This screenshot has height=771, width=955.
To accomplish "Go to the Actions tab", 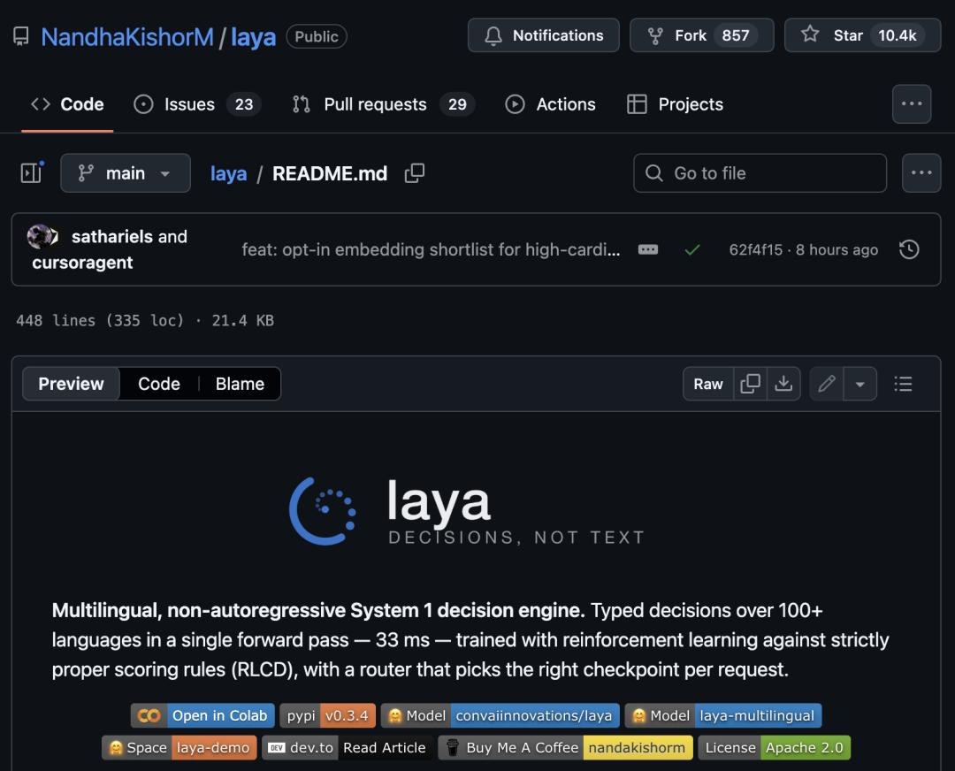I will click(x=551, y=104).
